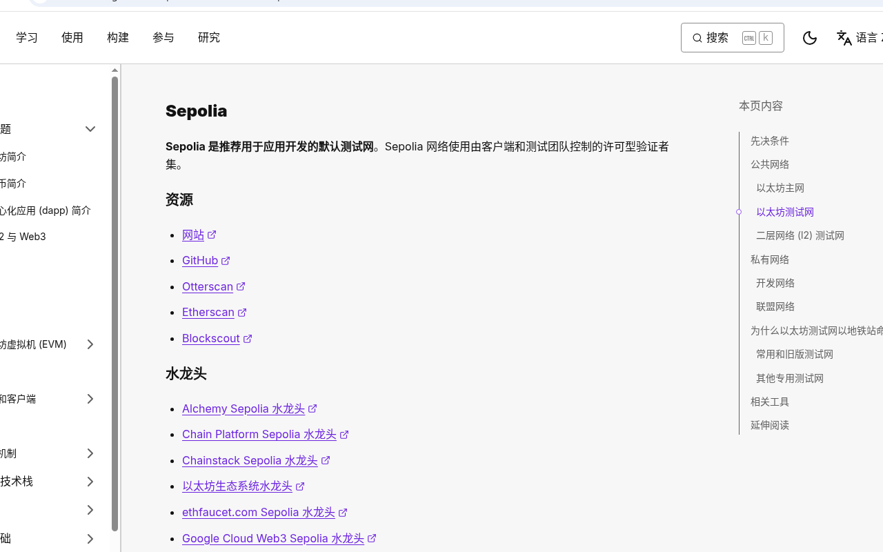Jump to 开发网络 in page contents
This screenshot has height=552, width=883.
(x=775, y=283)
